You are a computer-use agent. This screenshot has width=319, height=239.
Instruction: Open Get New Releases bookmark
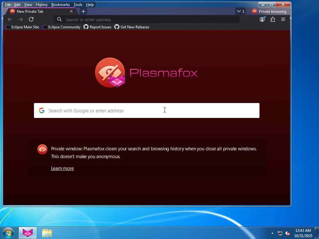pos(132,27)
